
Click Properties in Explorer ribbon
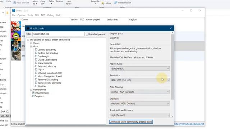[x=96, y=2]
